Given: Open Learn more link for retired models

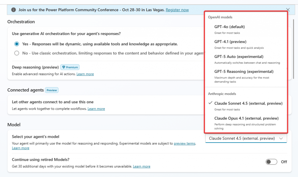Looking at the screenshot, I should pos(142,166).
